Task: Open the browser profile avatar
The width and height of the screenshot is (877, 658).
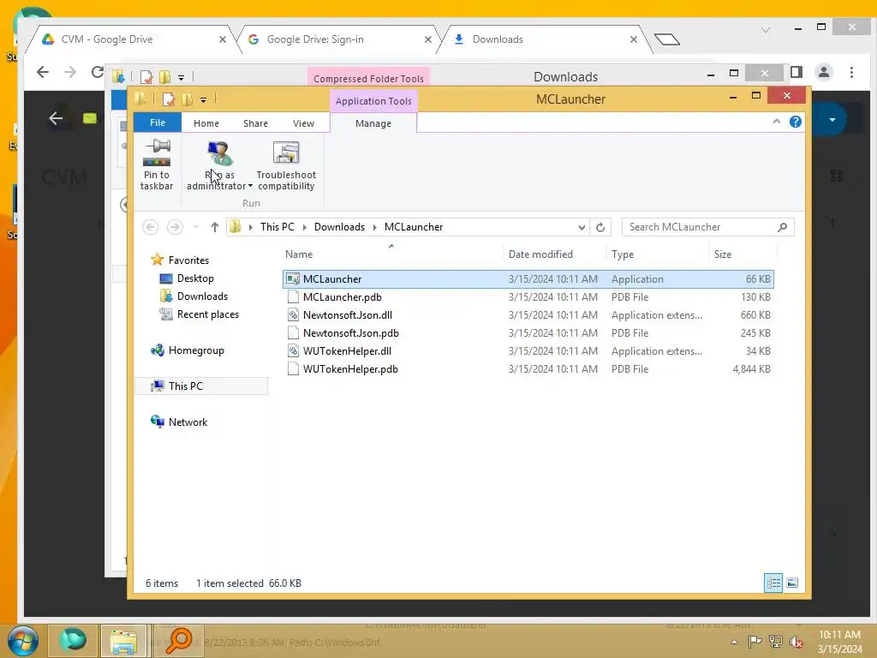Action: 823,72
